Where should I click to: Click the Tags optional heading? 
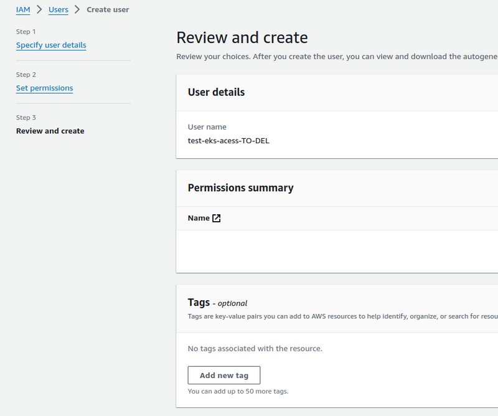click(217, 303)
